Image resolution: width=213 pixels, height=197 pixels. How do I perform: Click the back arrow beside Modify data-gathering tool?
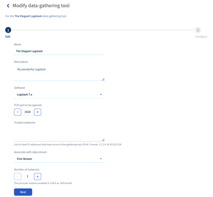[x=8, y=6]
